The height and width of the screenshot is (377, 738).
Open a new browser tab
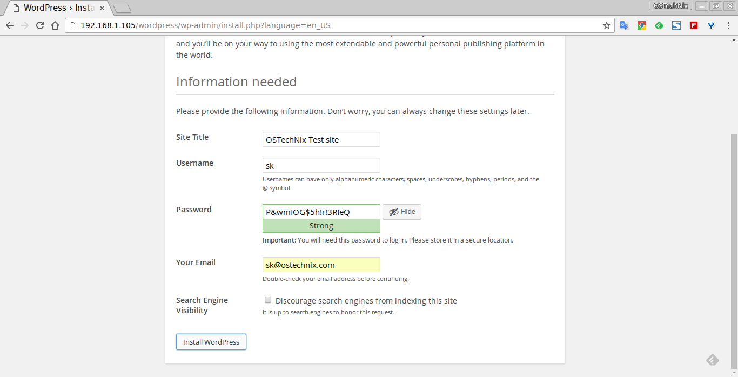point(122,8)
